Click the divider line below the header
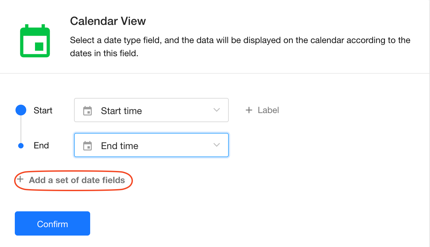 (x=215, y=73)
